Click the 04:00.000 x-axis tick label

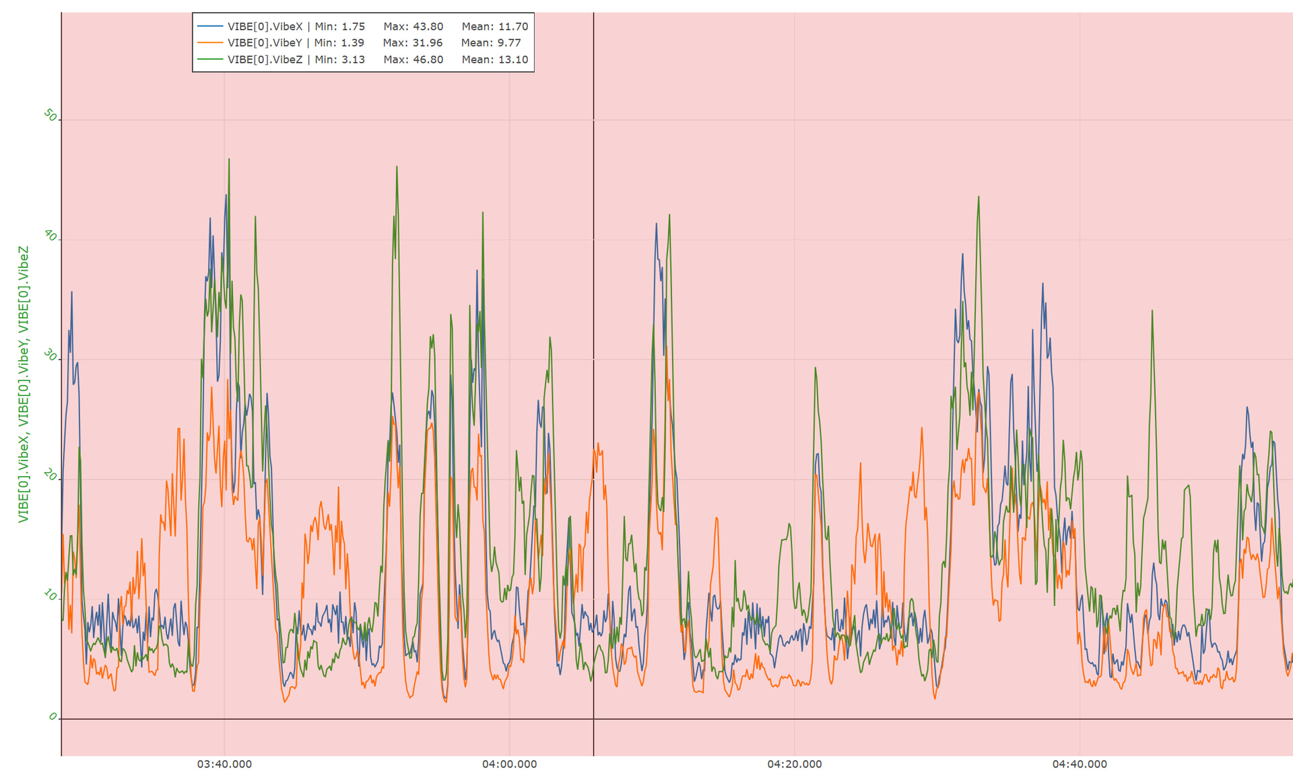[x=509, y=764]
